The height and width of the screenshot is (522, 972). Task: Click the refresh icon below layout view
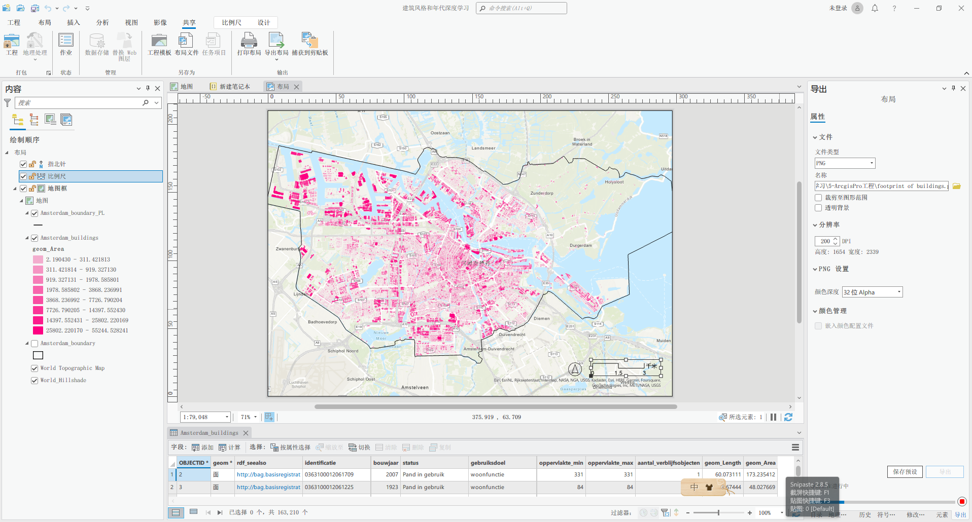click(788, 417)
